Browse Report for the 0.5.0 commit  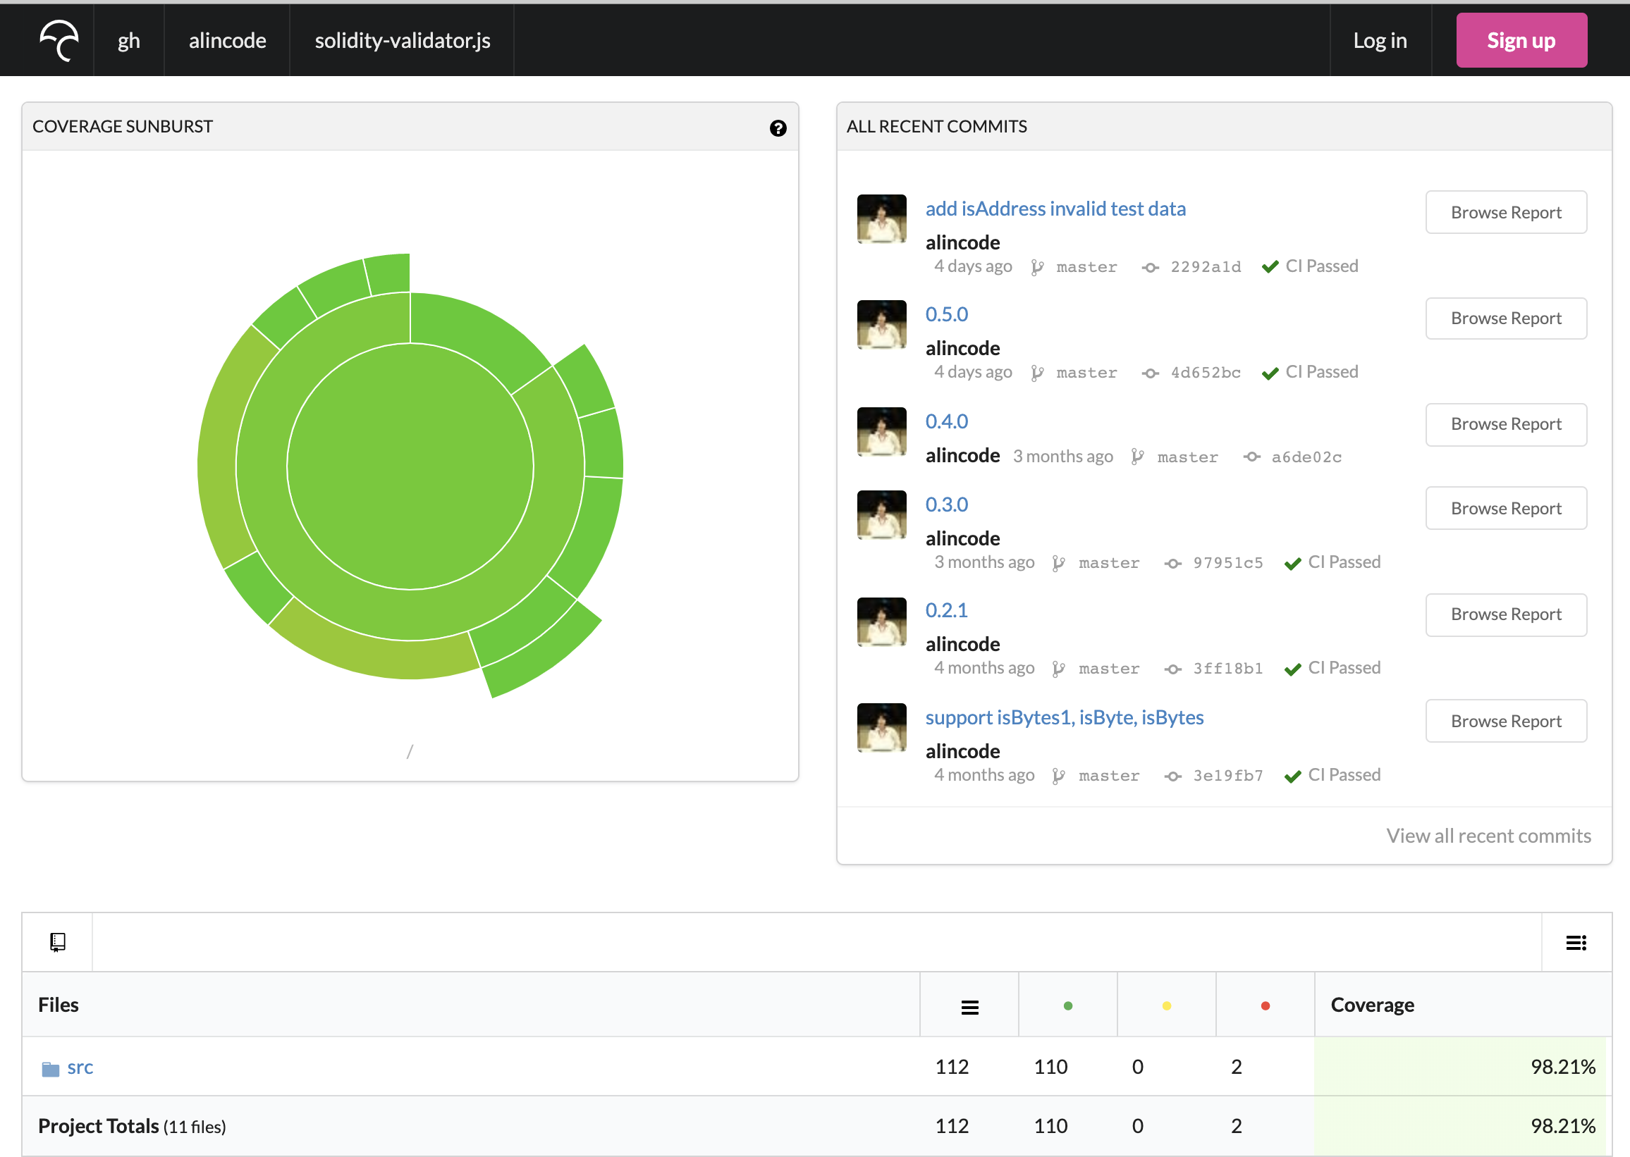(x=1505, y=318)
